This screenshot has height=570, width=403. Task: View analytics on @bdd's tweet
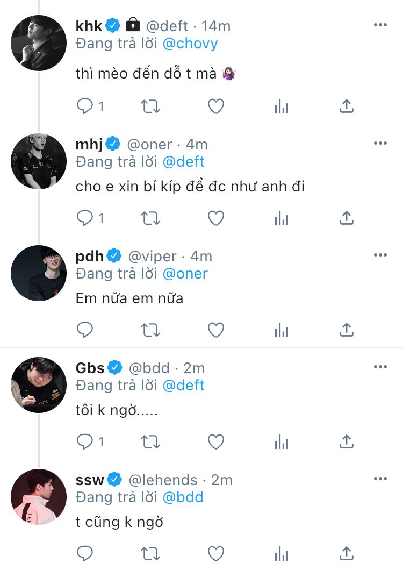(282, 442)
